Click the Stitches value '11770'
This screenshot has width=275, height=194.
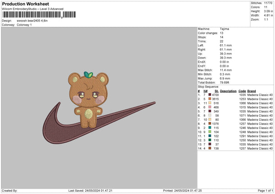[x=268, y=3]
